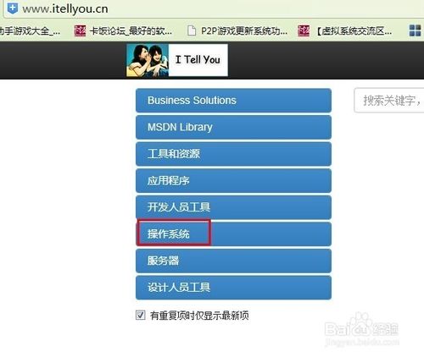This screenshot has height=357, width=424.
Task: Expand the Business Solutions category
Action: coord(233,101)
